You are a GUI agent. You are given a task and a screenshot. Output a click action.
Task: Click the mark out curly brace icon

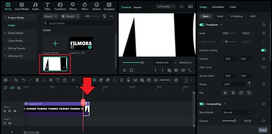click(163, 70)
